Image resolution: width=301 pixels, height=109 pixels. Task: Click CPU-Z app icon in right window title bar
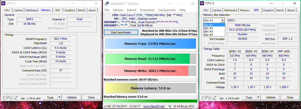202,3
